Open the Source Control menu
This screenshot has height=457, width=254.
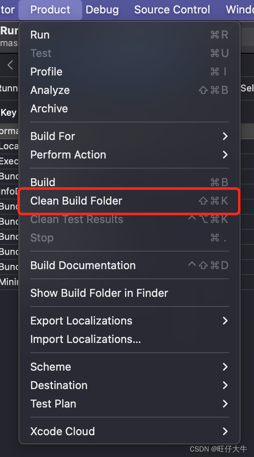pos(172,10)
